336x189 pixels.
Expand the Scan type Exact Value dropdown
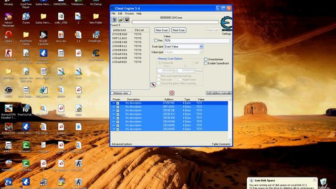201,47
